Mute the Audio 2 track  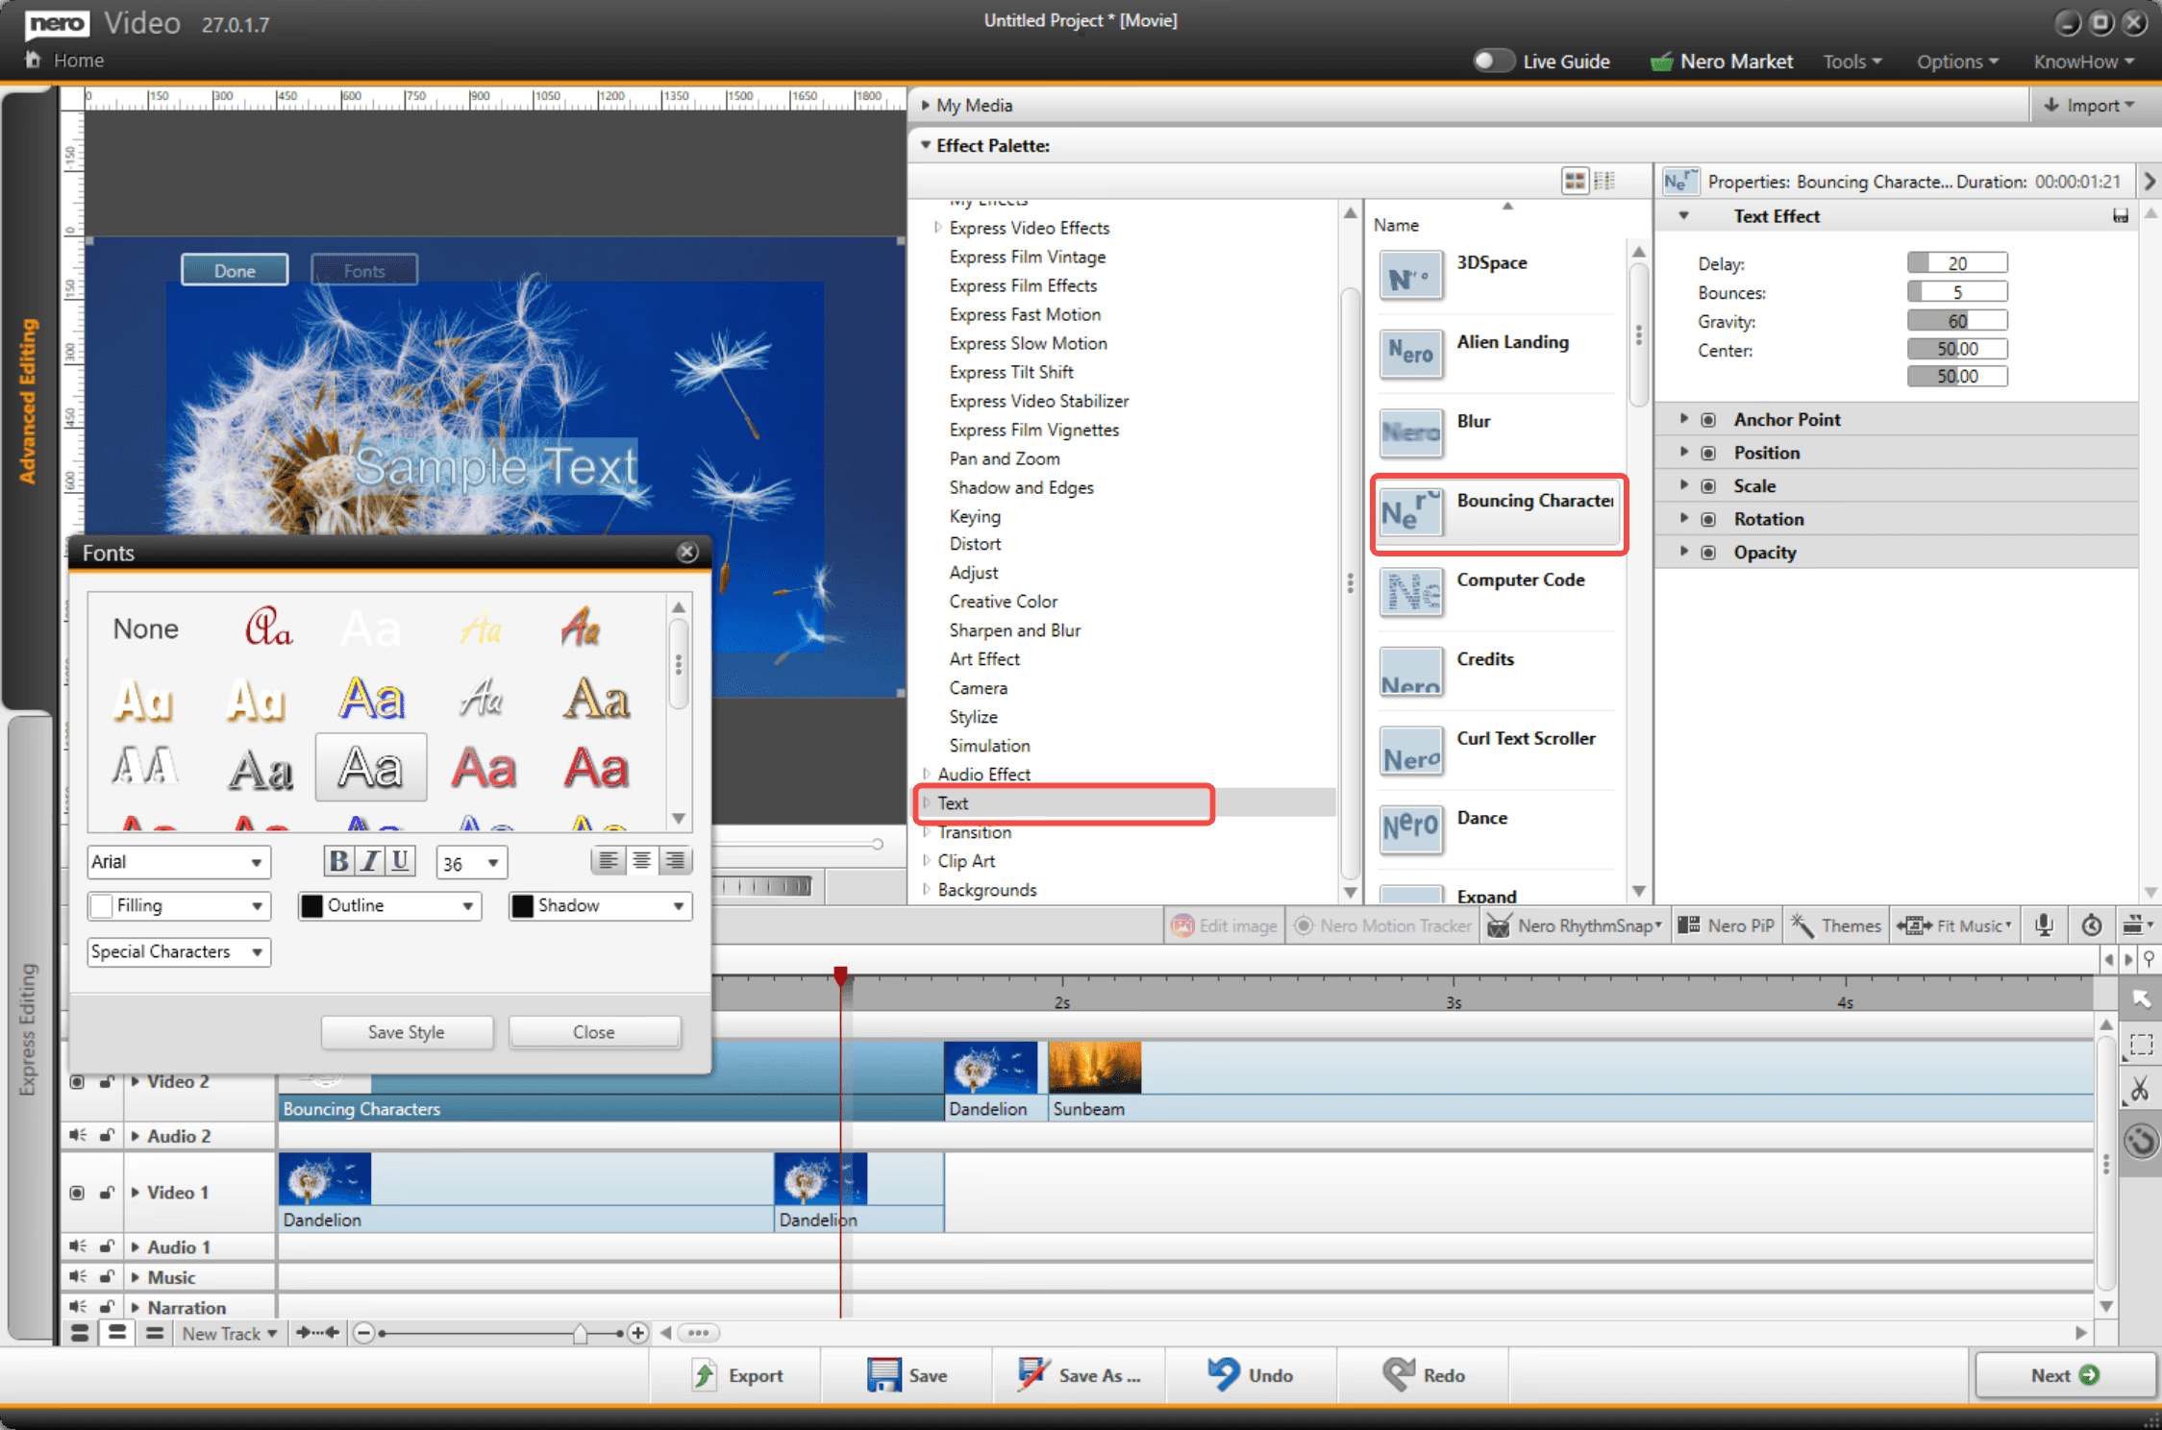point(77,1136)
